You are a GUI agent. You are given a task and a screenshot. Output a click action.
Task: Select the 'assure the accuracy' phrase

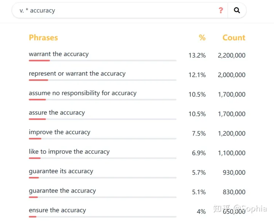coord(57,113)
